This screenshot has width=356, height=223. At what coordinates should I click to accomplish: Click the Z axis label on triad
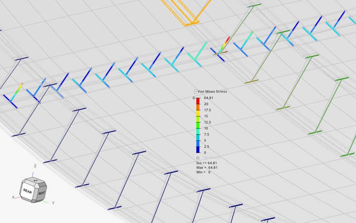35,166
